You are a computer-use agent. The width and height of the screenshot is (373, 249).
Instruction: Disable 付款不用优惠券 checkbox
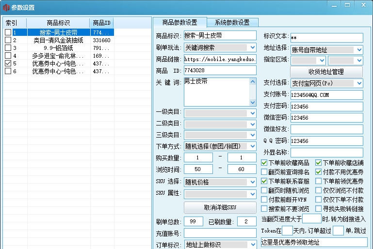[x=319, y=172]
